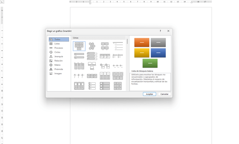Open the Jerarquía category
Screen dimensions: 239x144
pos(59,56)
